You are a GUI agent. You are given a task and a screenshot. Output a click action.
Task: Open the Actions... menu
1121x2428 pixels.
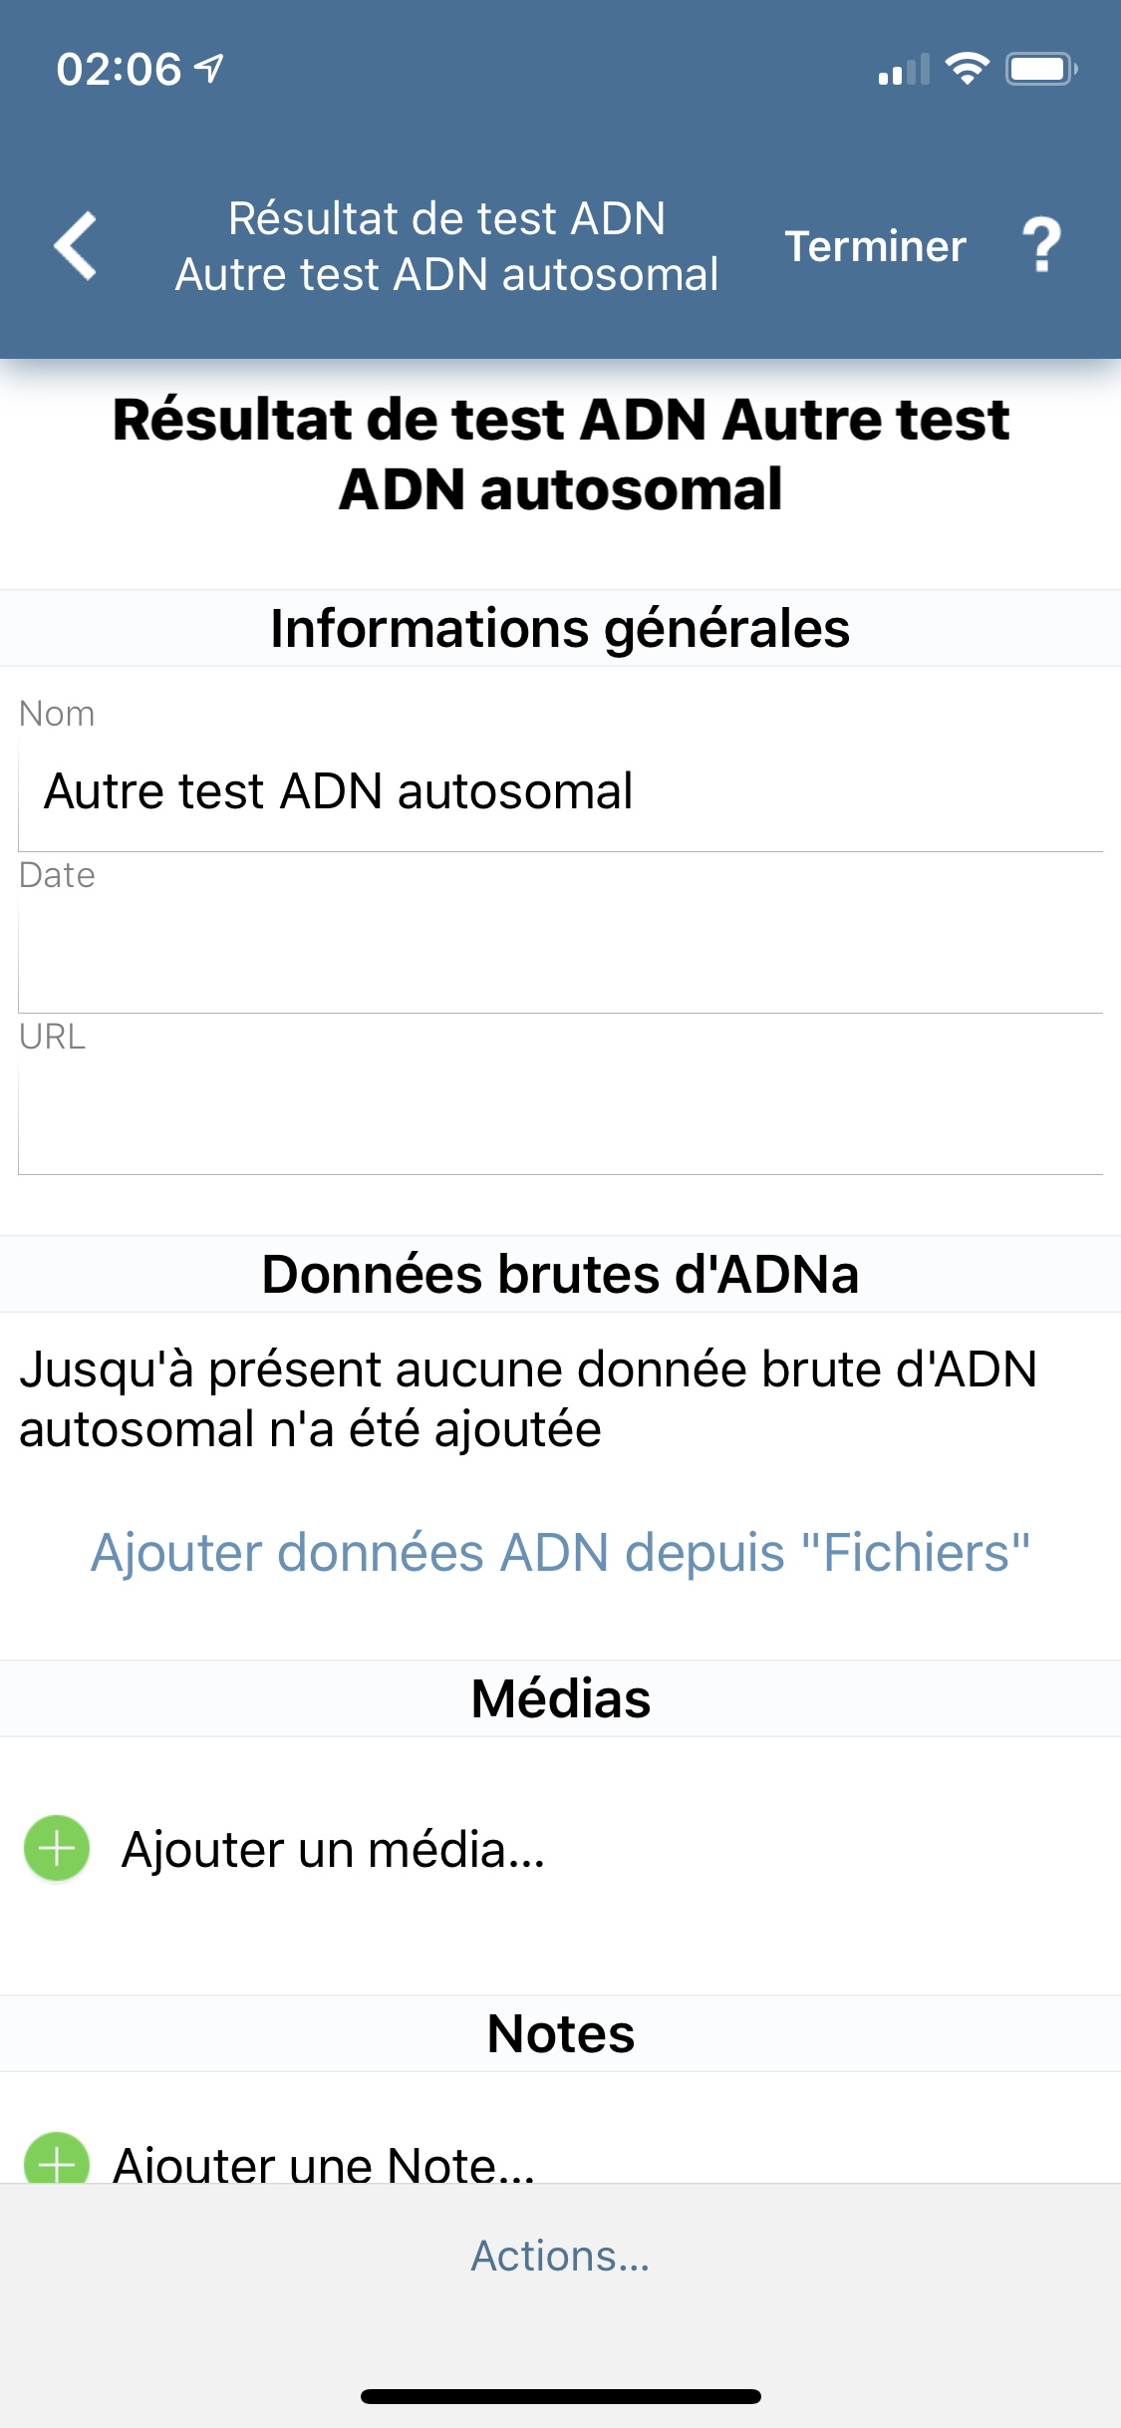pyautogui.click(x=560, y=2256)
